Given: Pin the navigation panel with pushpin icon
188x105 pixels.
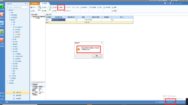Looking at the screenshot, I should (x=25, y=4).
